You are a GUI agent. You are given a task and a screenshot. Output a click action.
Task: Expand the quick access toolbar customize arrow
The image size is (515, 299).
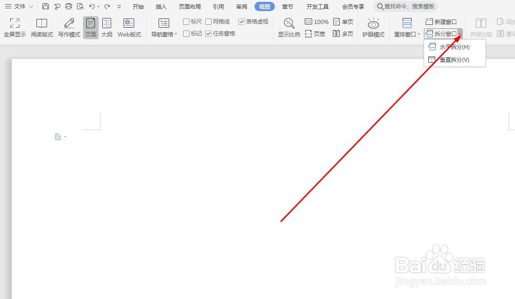coord(119,6)
